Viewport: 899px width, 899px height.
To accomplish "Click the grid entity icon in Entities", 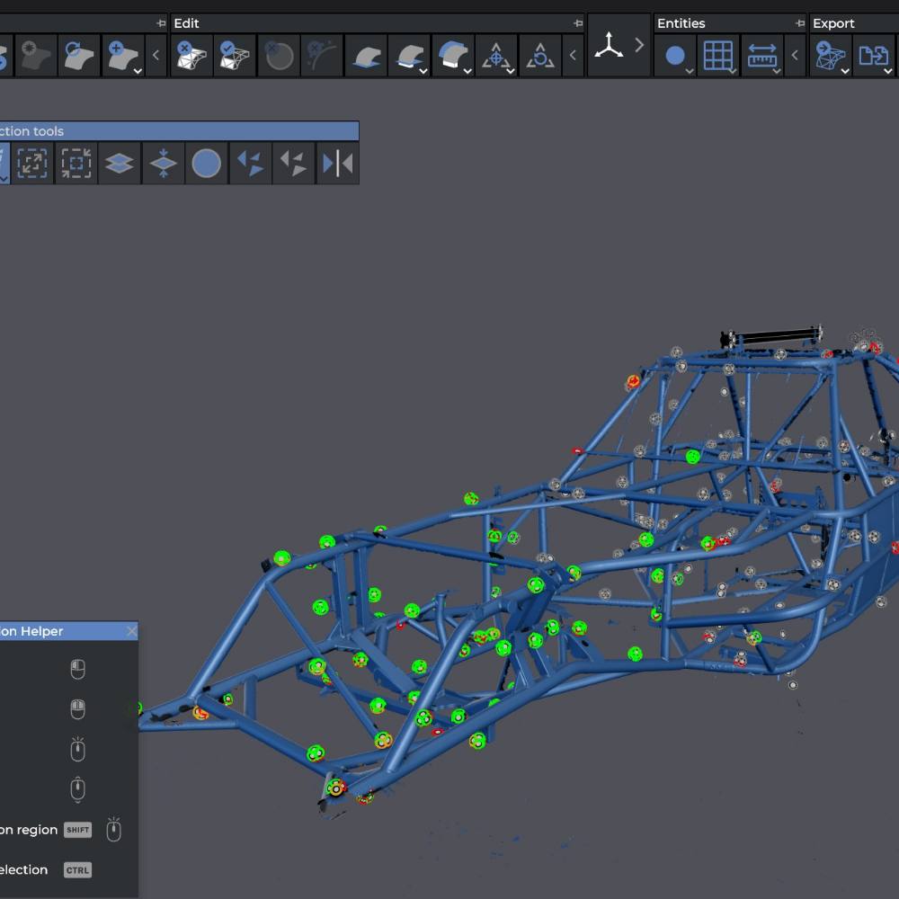I will click(x=717, y=56).
